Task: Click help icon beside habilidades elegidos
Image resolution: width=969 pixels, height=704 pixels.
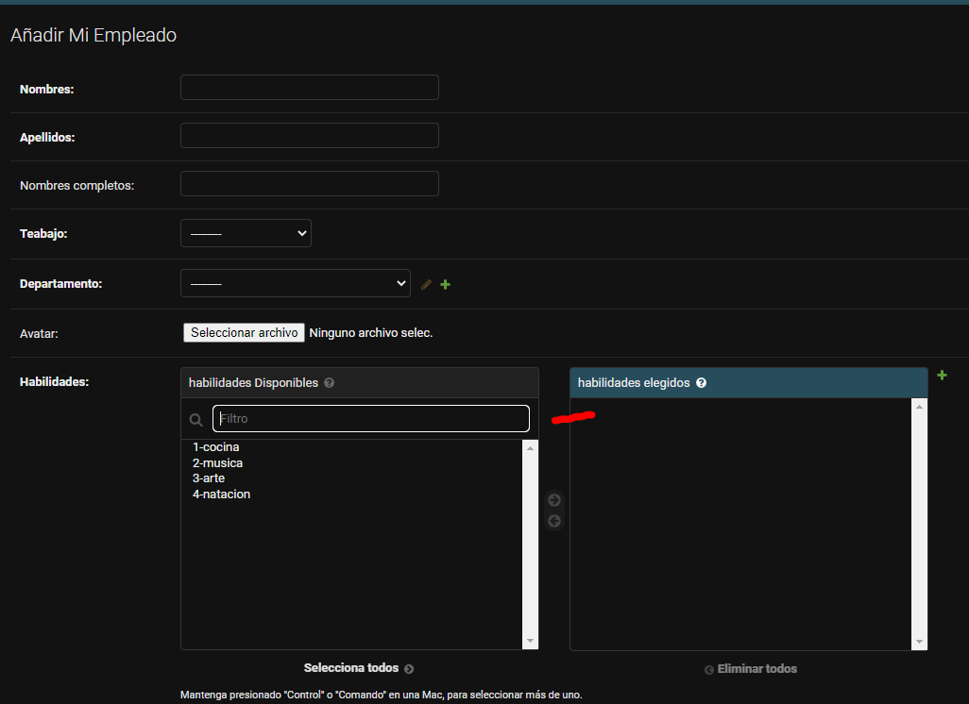Action: 702,383
